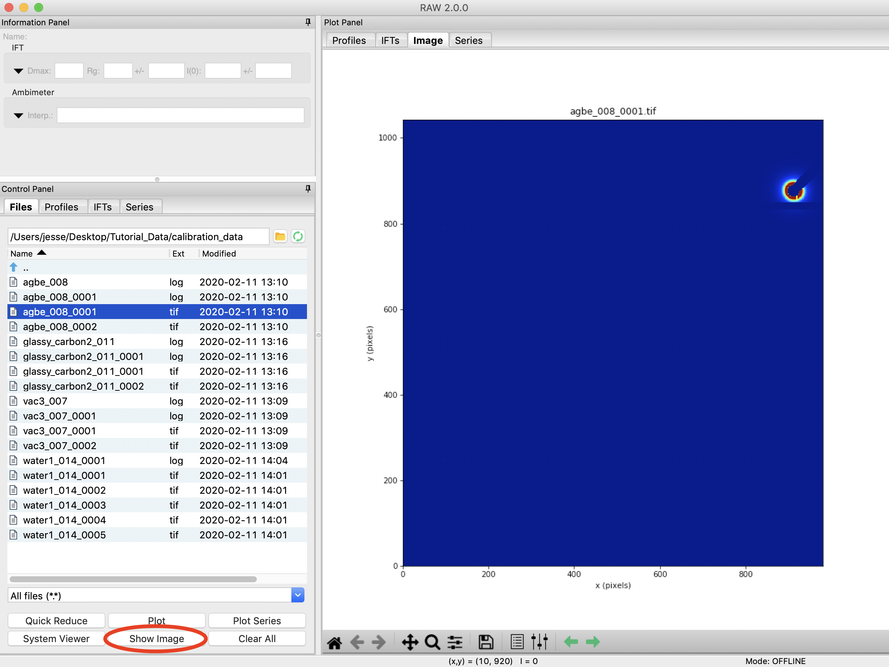
Task: Select the Files tab in Control Panel
Action: pyautogui.click(x=21, y=207)
